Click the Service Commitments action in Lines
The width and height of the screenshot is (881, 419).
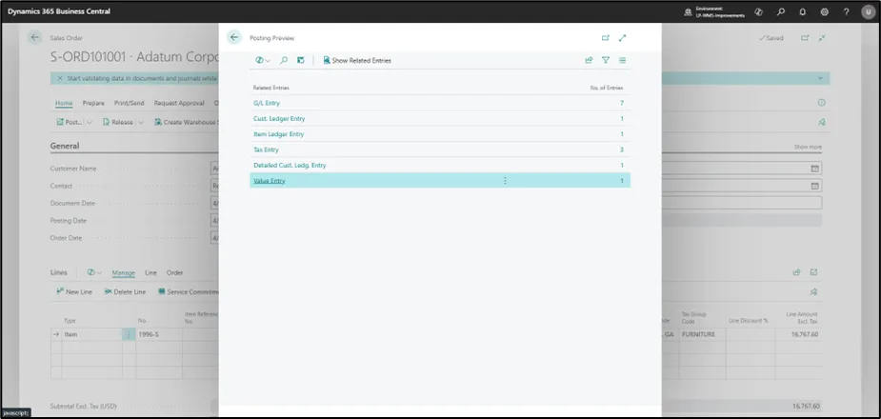tap(189, 291)
